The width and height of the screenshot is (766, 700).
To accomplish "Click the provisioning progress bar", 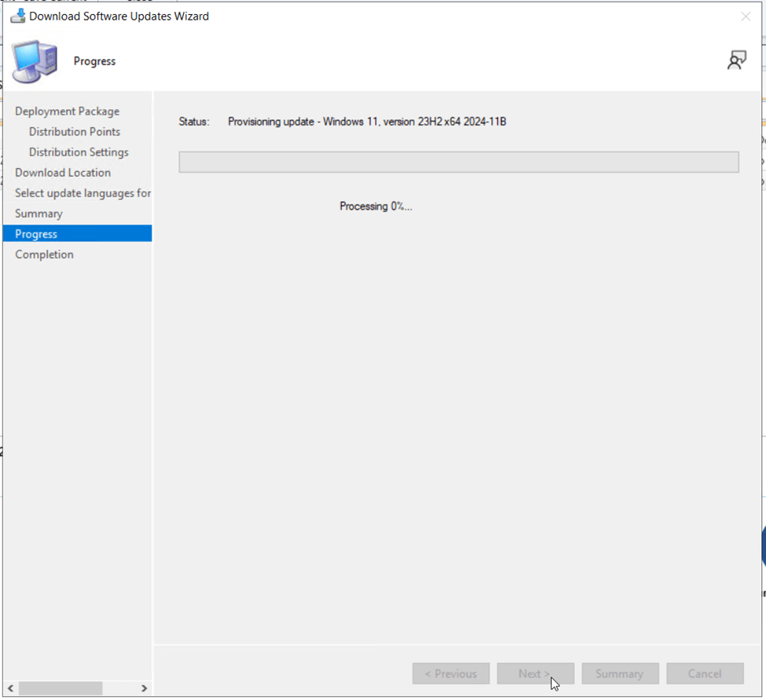I will pos(459,162).
